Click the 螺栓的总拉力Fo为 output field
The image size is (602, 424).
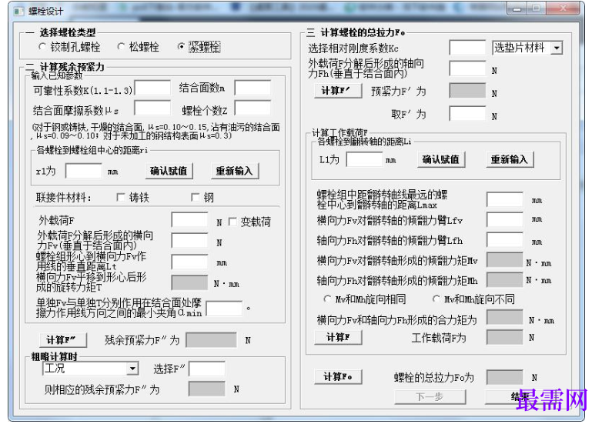coord(505,377)
